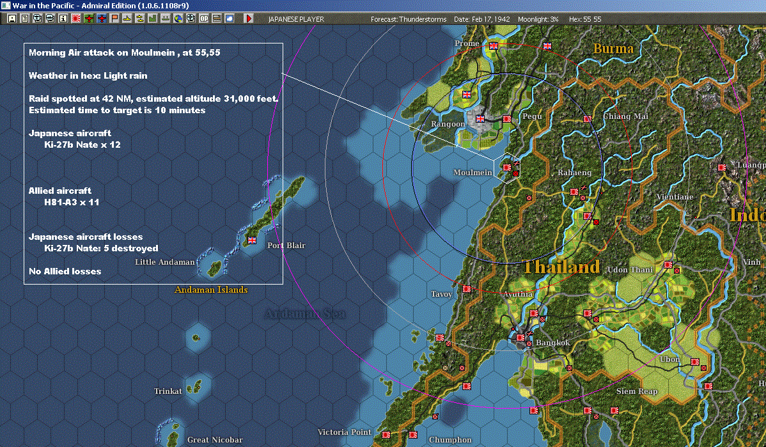Click the fourth toolbar icon with ship stack
Viewport: 766px width, 447px height.
[51, 19]
